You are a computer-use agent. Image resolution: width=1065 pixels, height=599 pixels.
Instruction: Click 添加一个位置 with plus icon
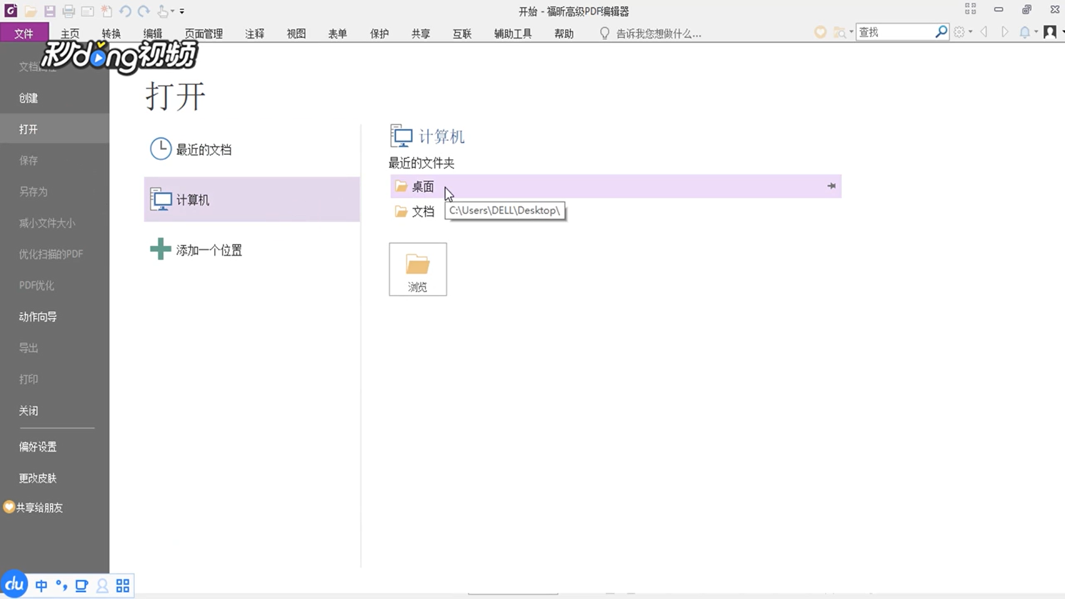tap(252, 250)
